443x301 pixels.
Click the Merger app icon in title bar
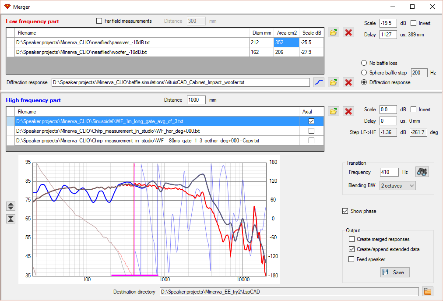pyautogui.click(x=7, y=7)
